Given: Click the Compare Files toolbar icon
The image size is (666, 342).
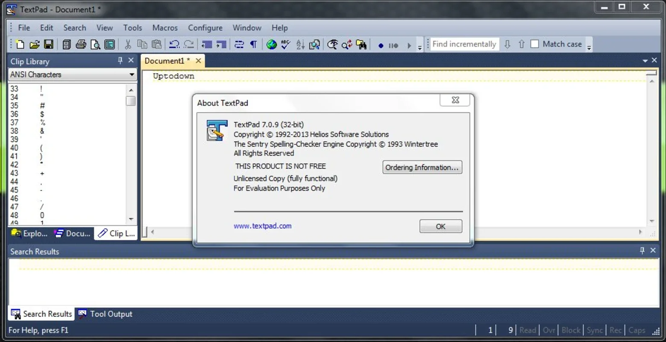Looking at the screenshot, I should (315, 44).
